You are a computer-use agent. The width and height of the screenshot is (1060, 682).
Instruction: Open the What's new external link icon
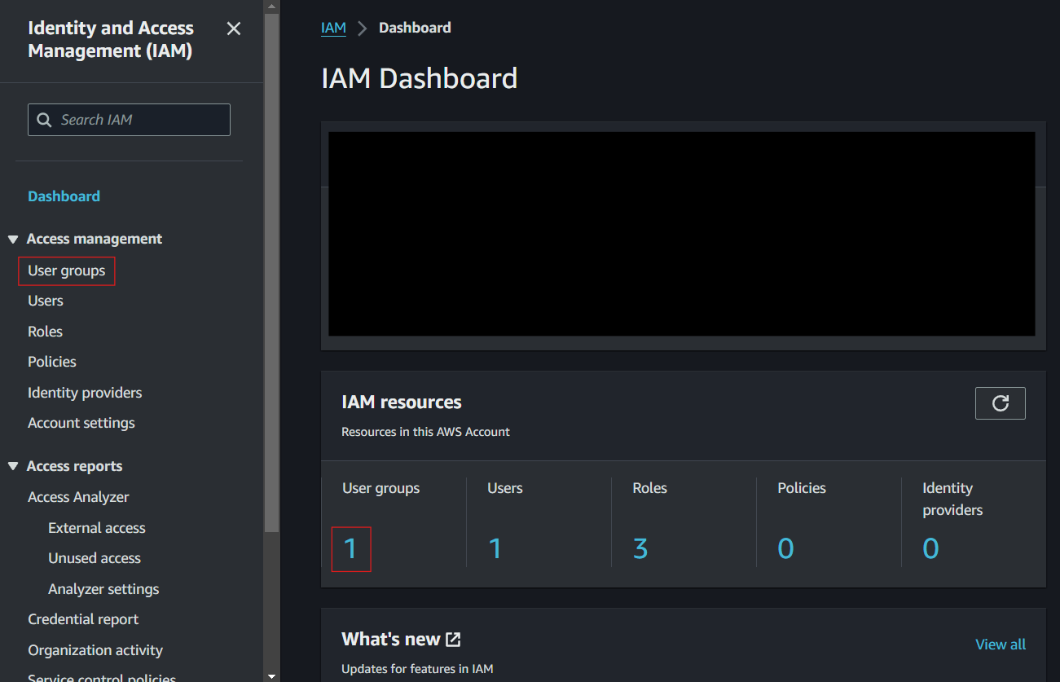click(454, 640)
